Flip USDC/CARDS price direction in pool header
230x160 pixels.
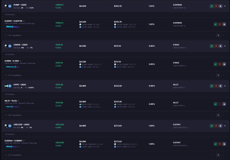tap(185, 48)
